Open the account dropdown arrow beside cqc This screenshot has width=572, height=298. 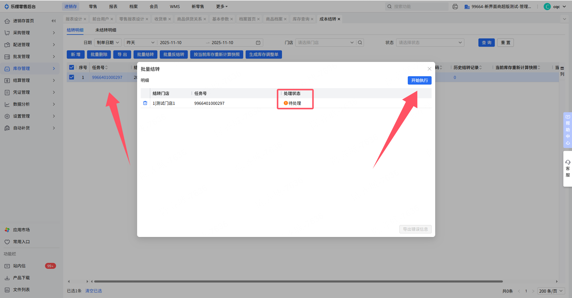(564, 7)
